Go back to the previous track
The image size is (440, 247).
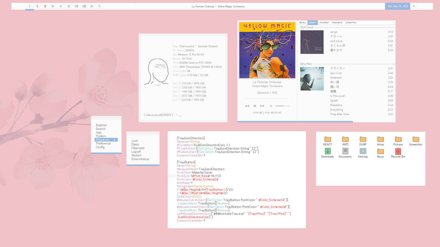tap(247, 106)
